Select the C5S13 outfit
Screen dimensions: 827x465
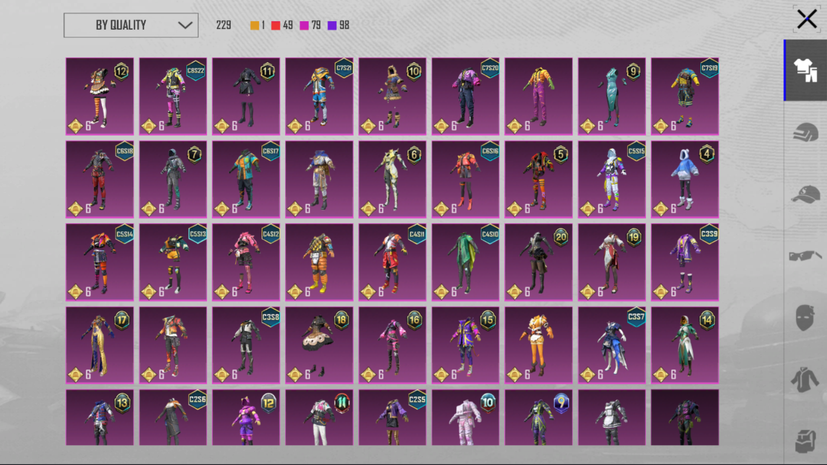(173, 262)
